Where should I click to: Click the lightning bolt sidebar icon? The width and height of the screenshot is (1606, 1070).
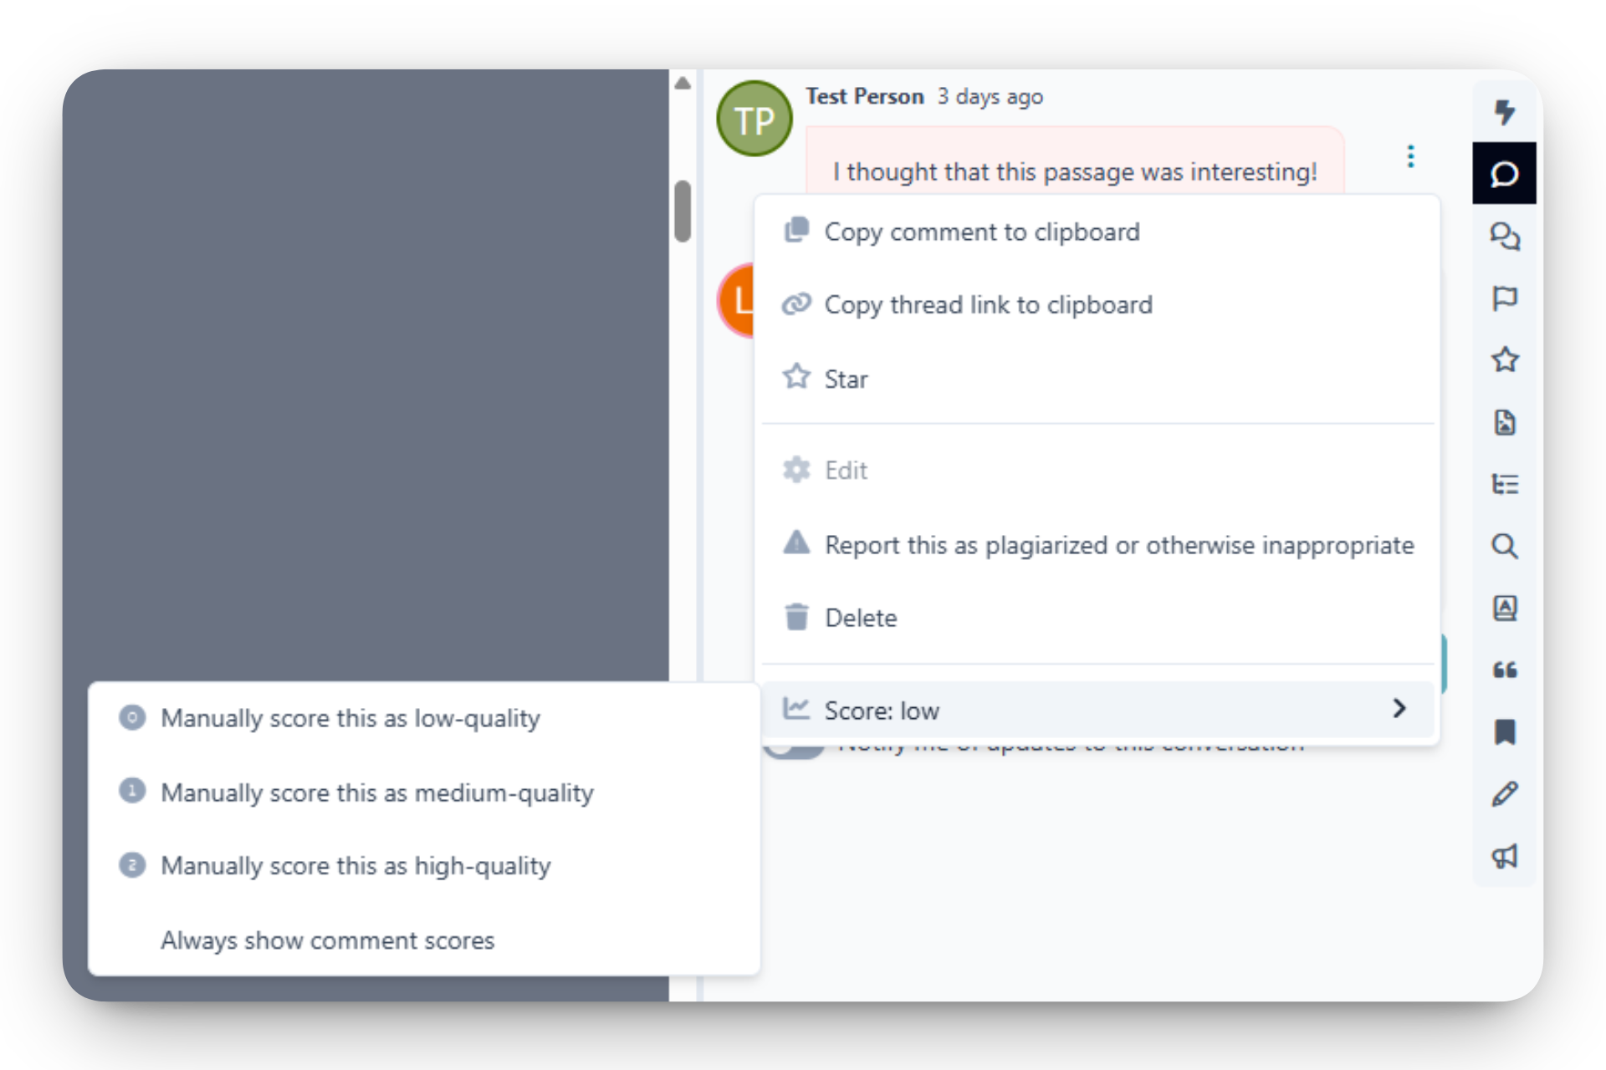(1504, 112)
